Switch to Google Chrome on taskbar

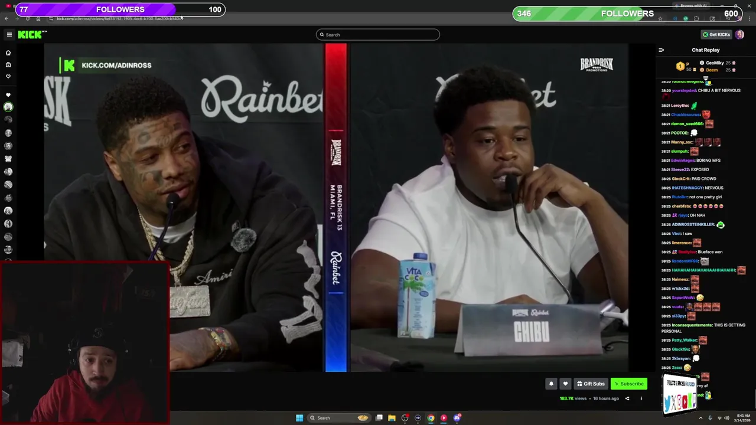coord(431,418)
